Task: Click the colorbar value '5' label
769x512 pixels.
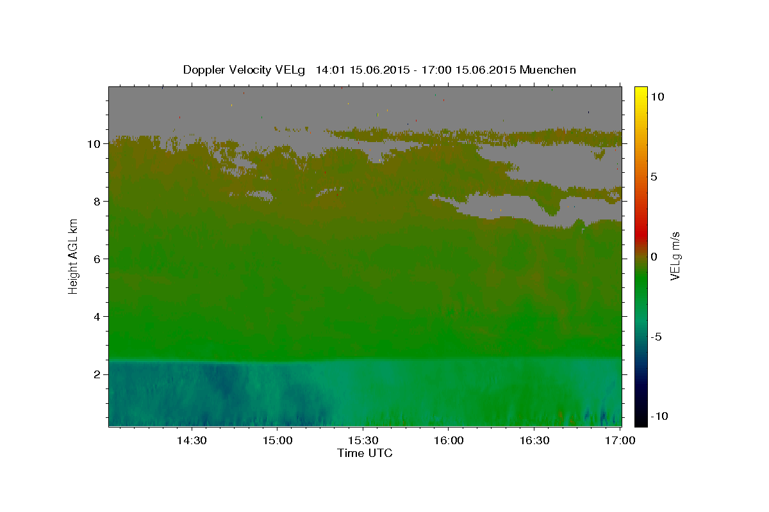Action: click(x=654, y=177)
